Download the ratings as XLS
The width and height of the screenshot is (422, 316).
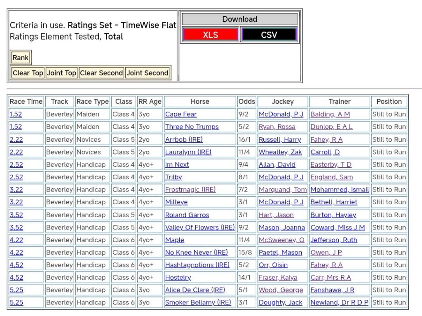click(210, 35)
